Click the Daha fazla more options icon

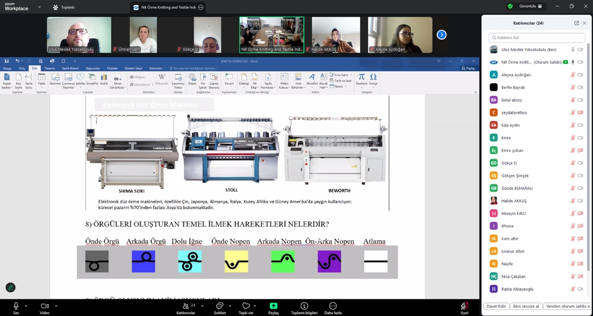[332, 306]
